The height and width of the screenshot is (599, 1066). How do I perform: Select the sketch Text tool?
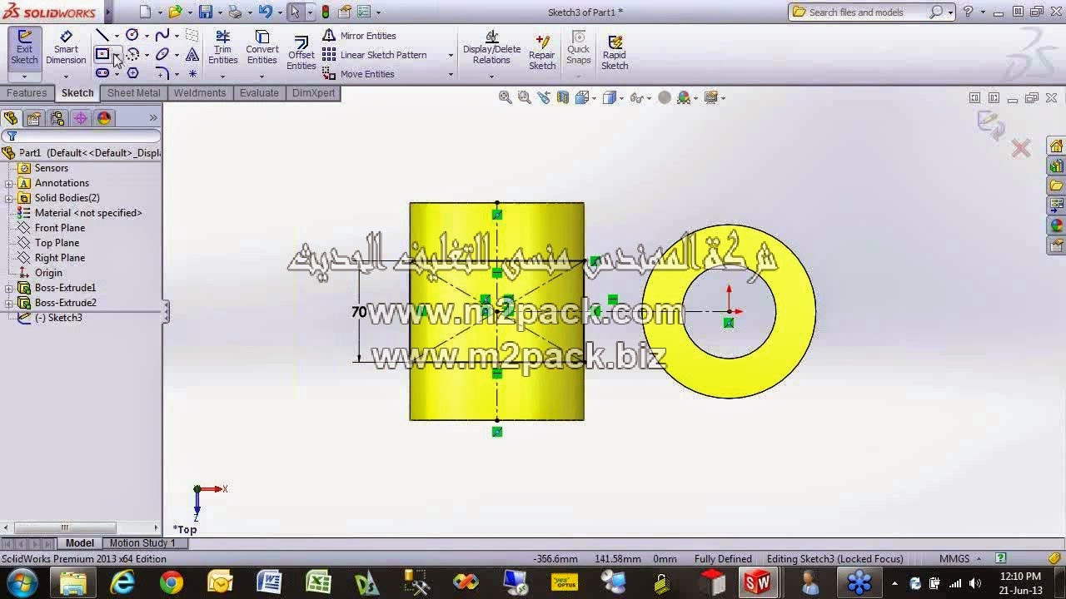click(192, 55)
